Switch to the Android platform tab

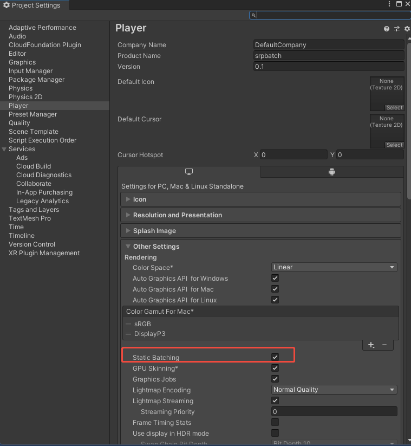(x=332, y=172)
